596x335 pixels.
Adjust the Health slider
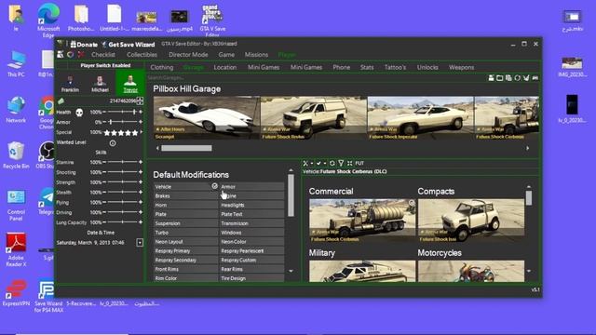(122, 112)
